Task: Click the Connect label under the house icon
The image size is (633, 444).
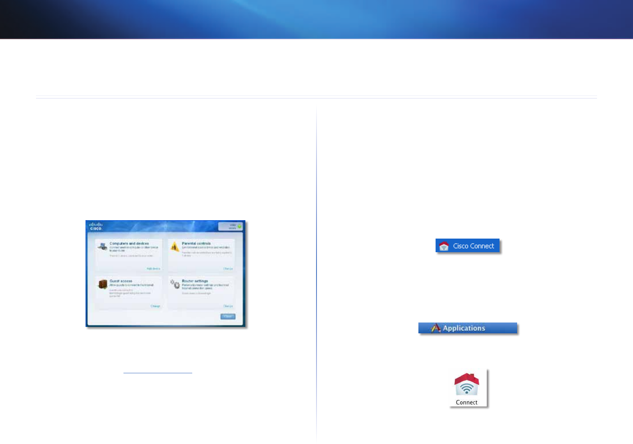Action: tap(467, 402)
